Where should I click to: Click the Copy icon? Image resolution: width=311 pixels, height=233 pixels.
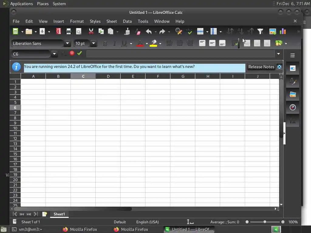101,31
